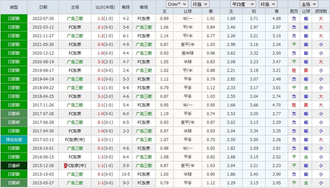
Task: Click away team 广岛三箭 in 2022-03-12 row
Action: pyautogui.click(x=144, y=27)
